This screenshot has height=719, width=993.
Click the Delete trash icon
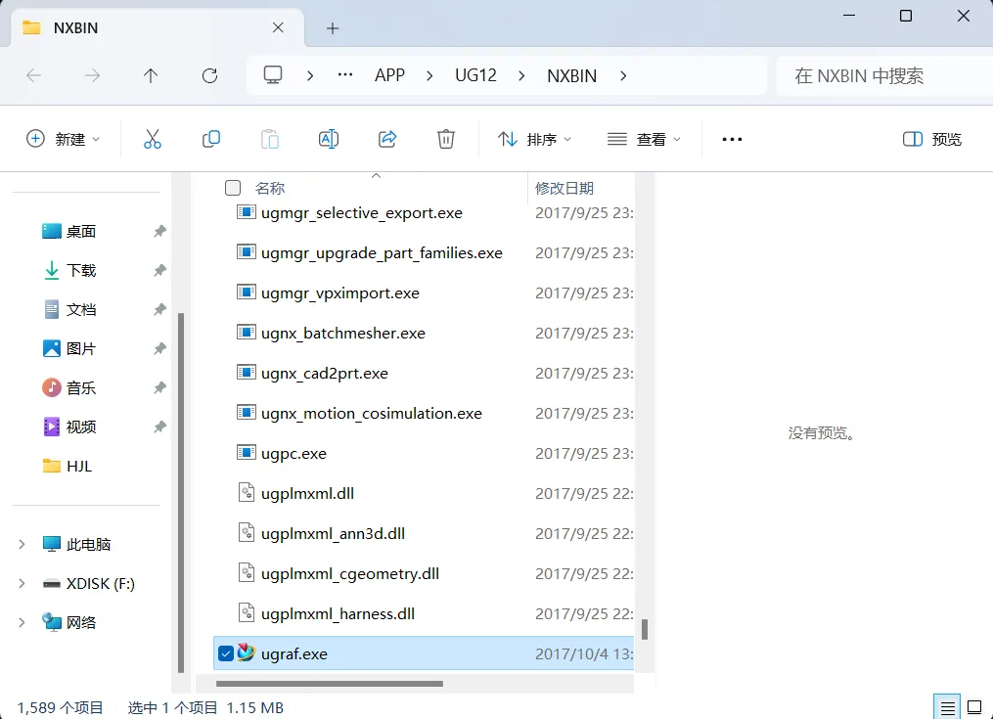(446, 139)
